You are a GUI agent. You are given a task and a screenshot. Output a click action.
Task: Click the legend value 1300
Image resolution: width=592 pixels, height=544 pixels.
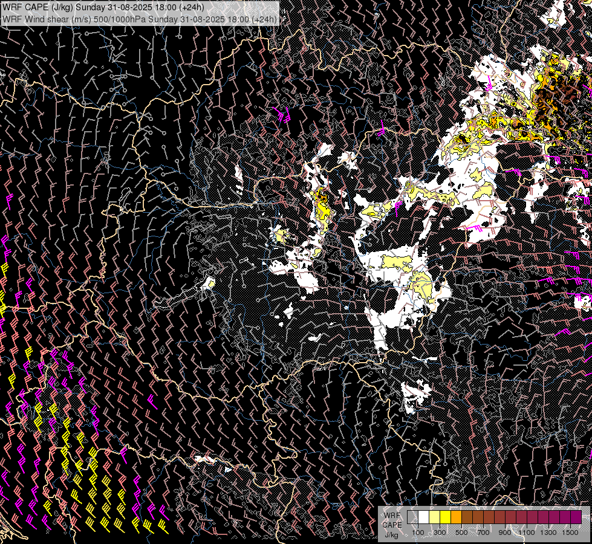(548, 533)
